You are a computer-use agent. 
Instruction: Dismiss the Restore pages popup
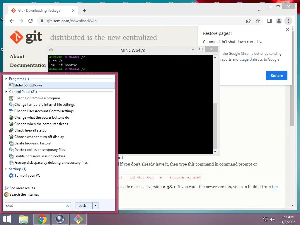287,30
